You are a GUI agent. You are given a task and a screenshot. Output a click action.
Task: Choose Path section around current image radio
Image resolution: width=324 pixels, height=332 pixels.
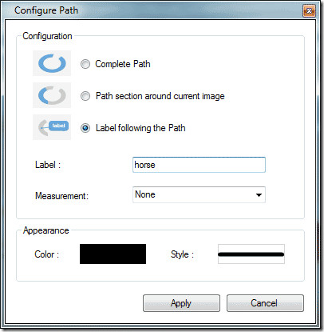tap(85, 96)
